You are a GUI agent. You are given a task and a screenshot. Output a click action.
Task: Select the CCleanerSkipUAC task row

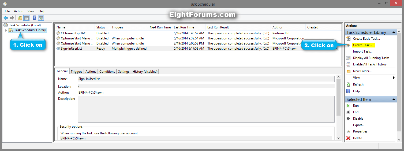click(x=73, y=33)
